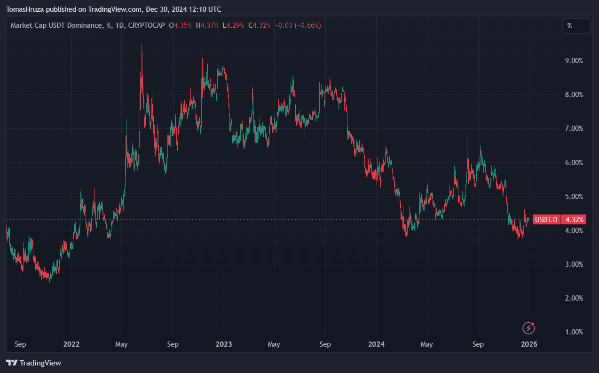Click the H4.37% high value
The height and width of the screenshot is (373, 599).
tap(207, 25)
